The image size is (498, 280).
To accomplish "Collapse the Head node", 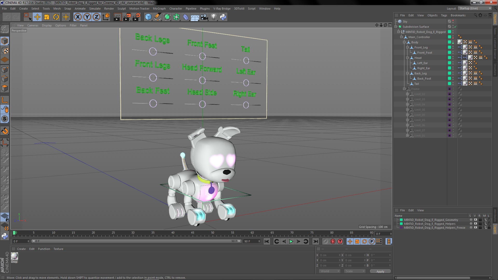I will tap(407, 58).
